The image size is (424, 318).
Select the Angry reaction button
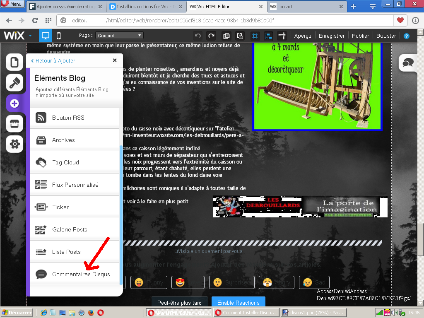click(277, 282)
